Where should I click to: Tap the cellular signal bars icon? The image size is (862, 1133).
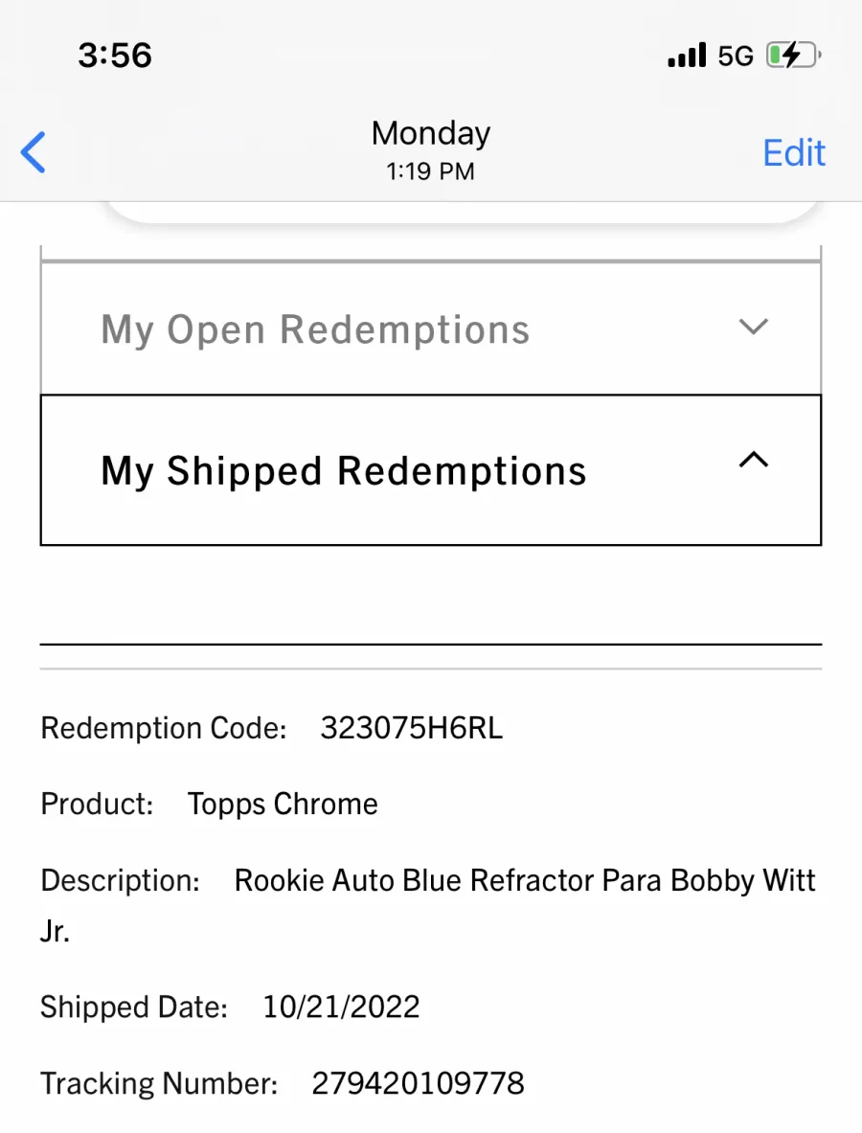[687, 56]
